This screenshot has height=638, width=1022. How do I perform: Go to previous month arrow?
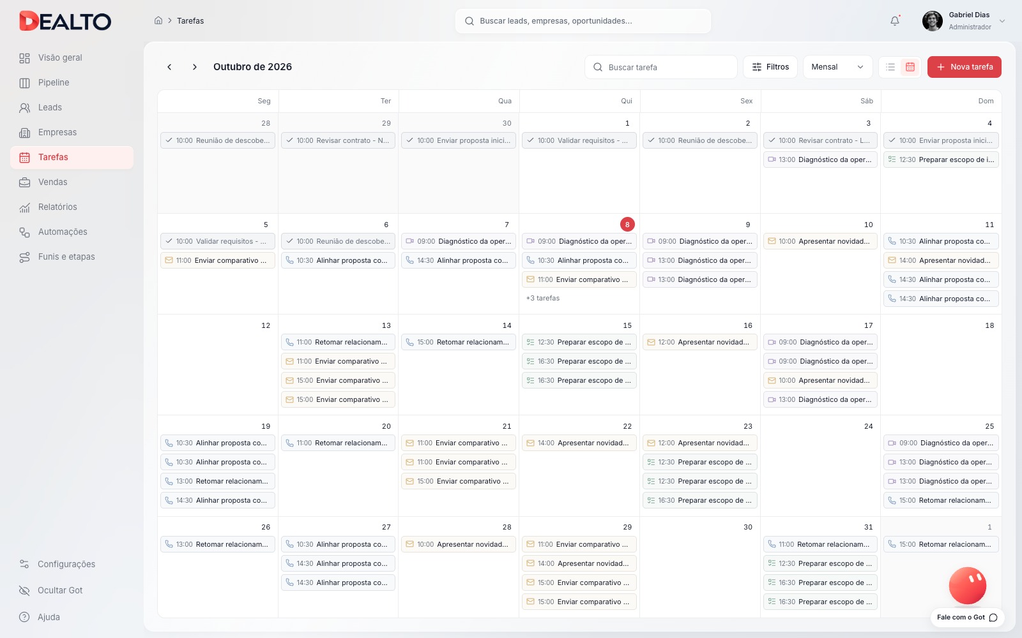(169, 67)
